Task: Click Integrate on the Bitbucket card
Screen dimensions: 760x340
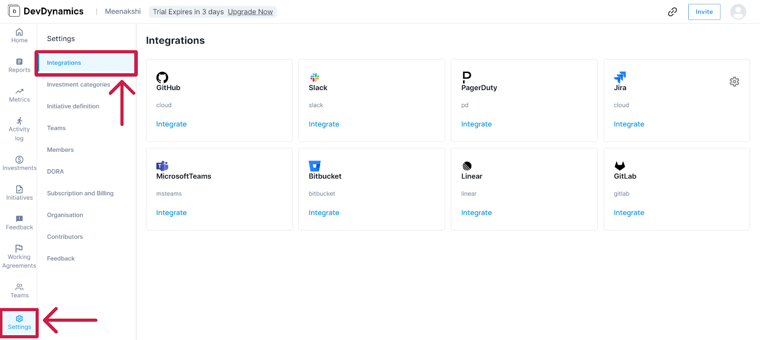Action: pyautogui.click(x=324, y=213)
